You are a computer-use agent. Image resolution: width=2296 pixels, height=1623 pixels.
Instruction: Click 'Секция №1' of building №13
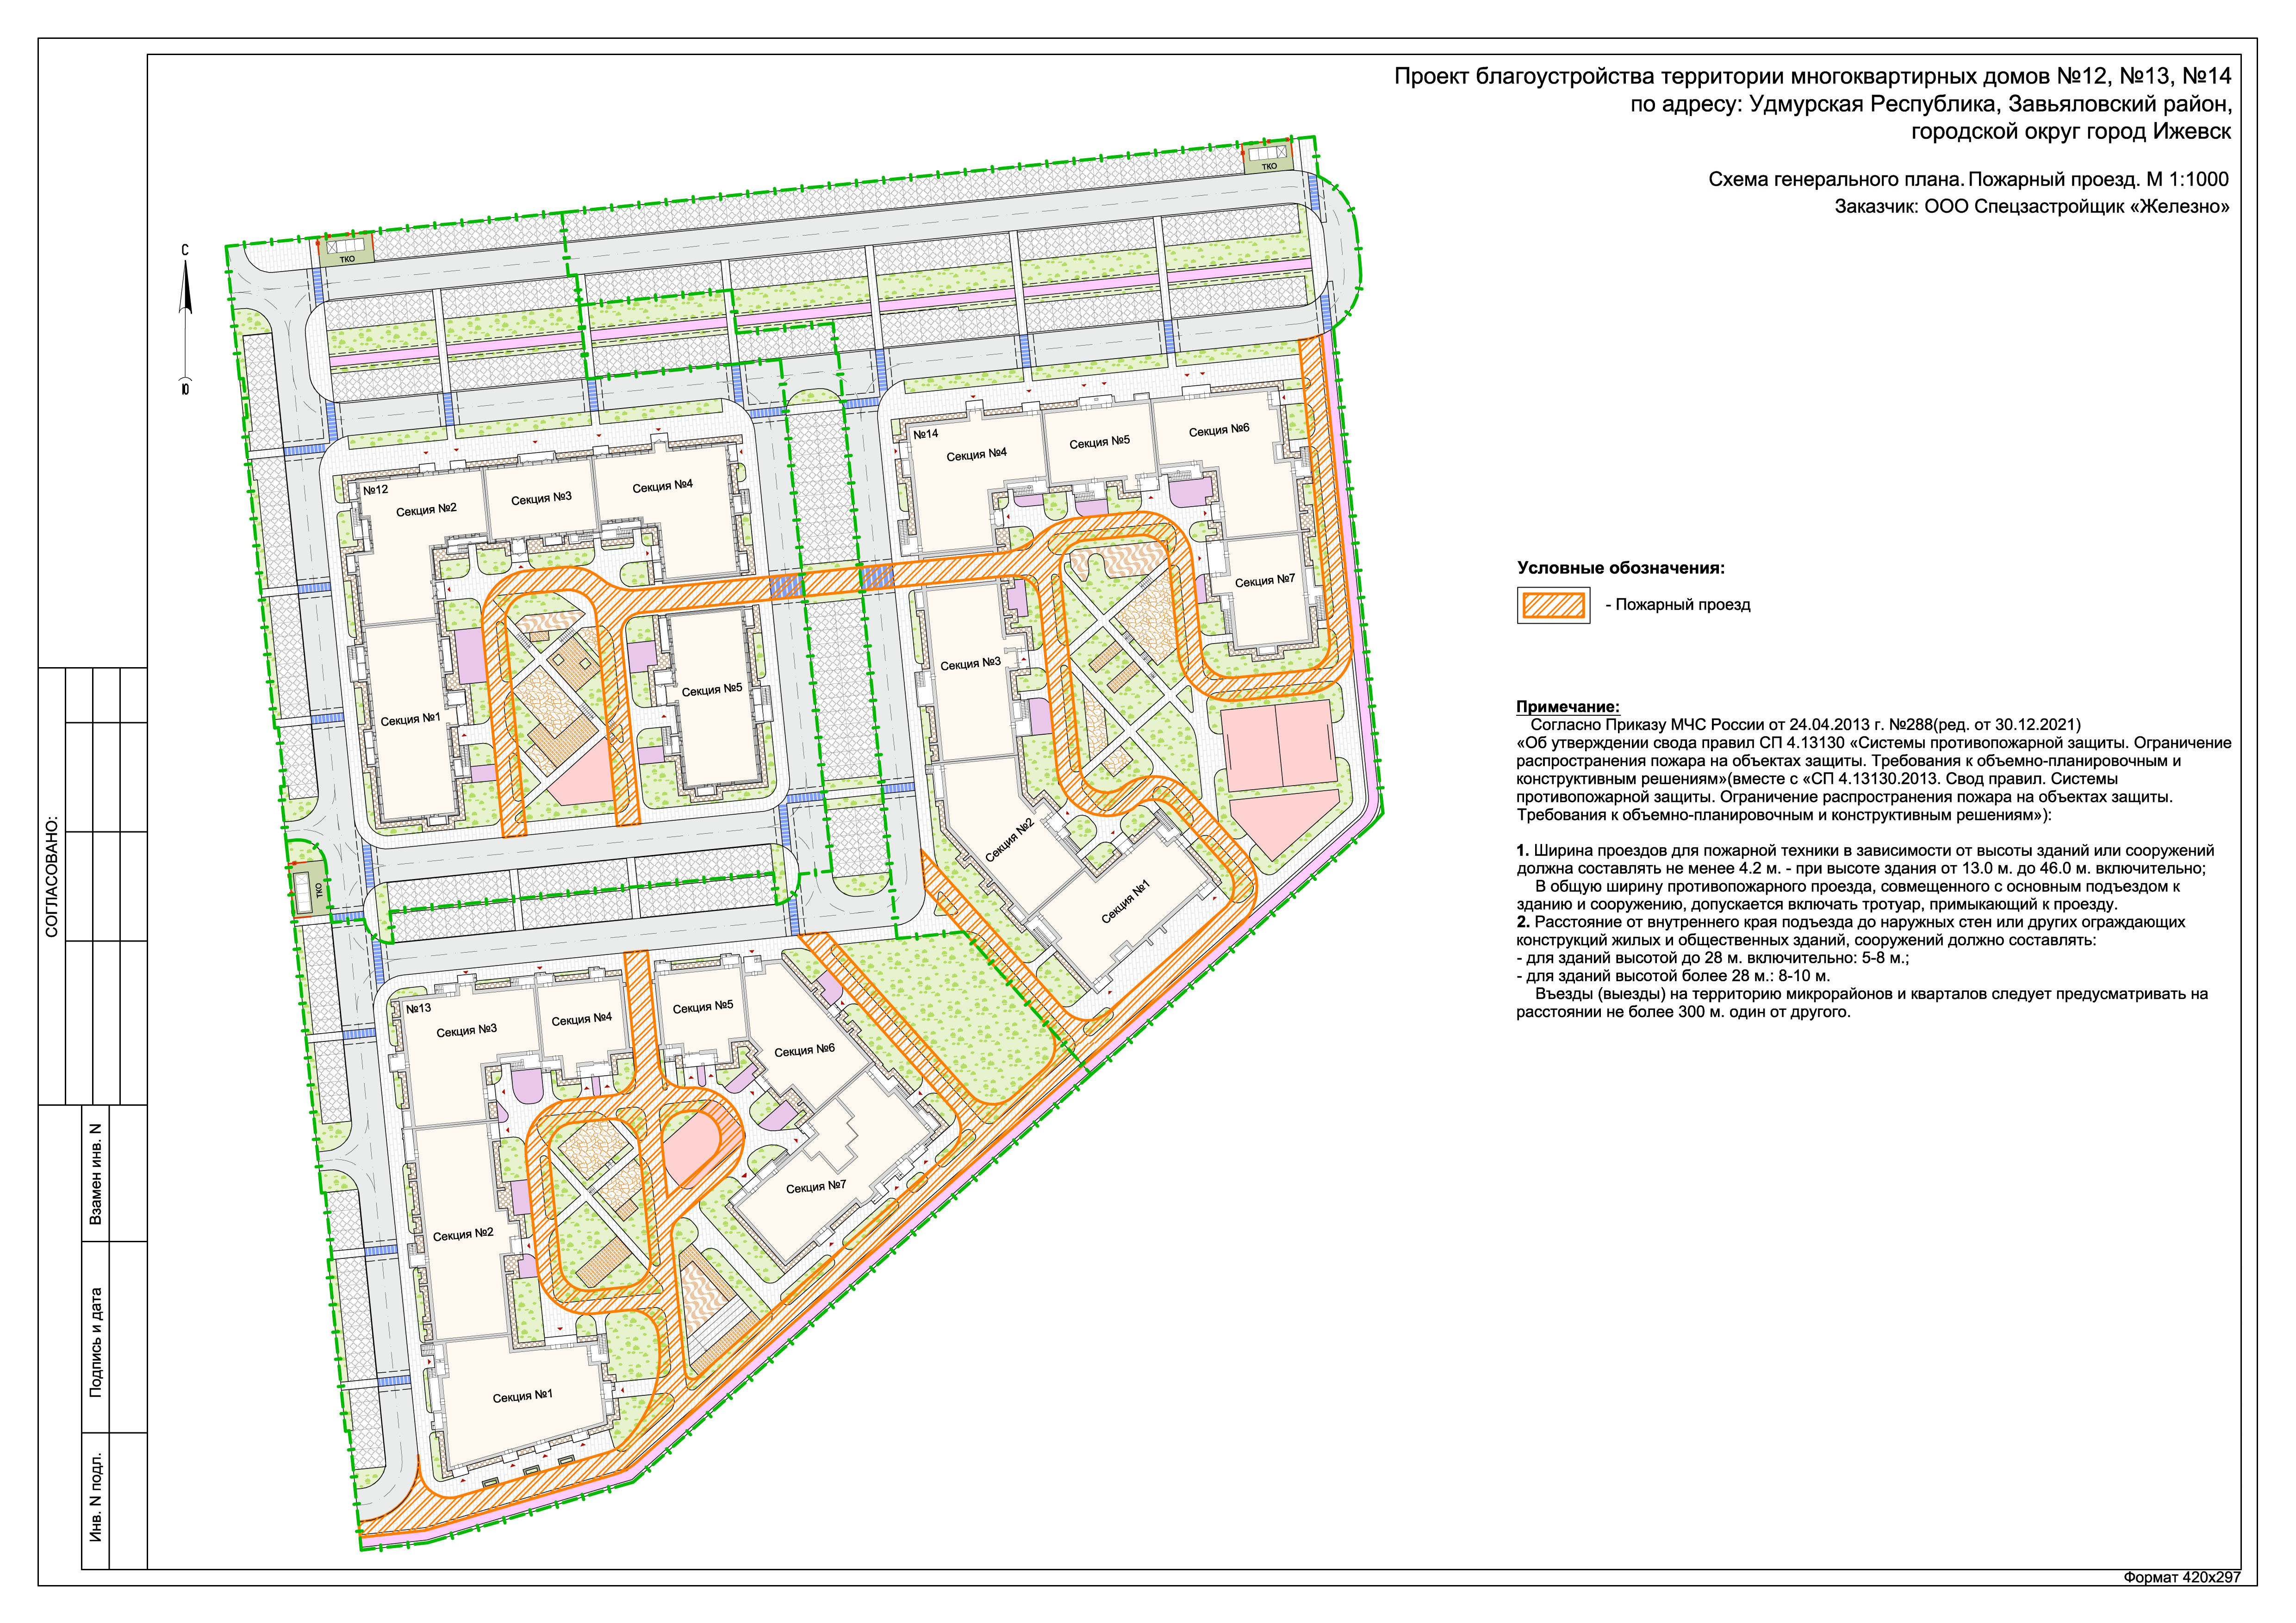coord(522,1396)
